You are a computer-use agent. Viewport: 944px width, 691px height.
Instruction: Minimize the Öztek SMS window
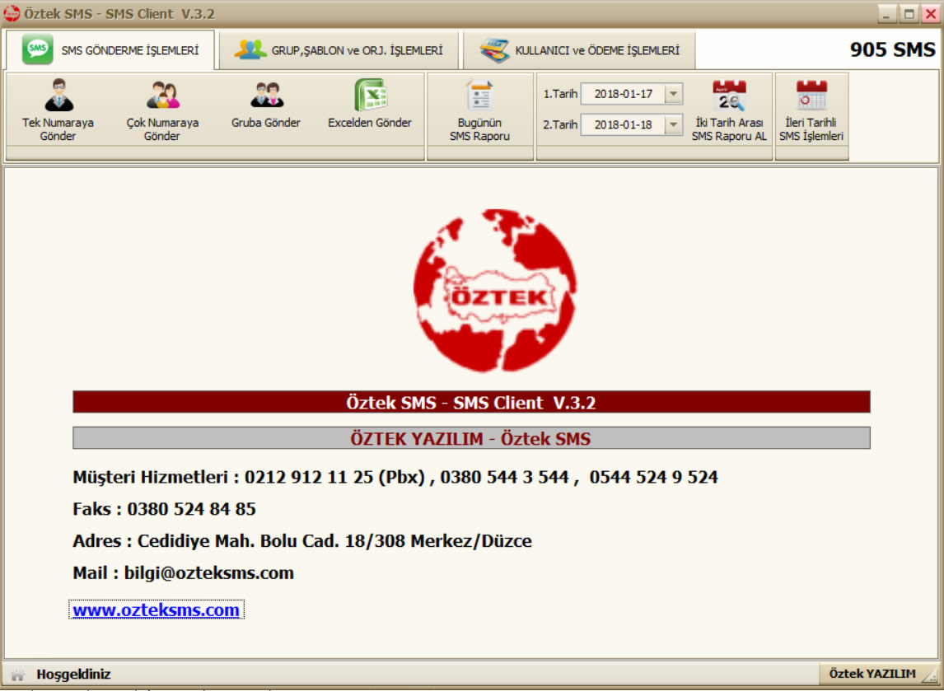(x=887, y=13)
